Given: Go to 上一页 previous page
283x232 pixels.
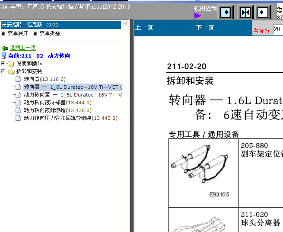Looking at the screenshot, I should point(144,28).
